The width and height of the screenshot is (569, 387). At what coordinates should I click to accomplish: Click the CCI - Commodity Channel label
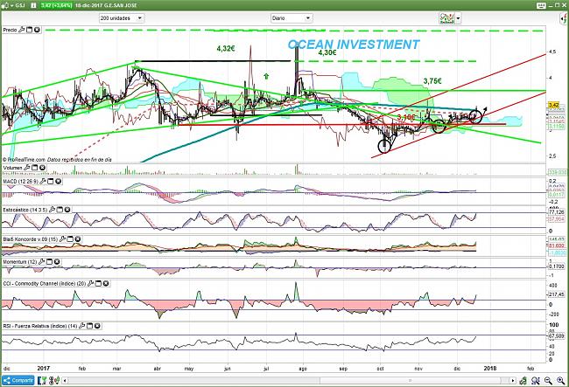click(45, 283)
